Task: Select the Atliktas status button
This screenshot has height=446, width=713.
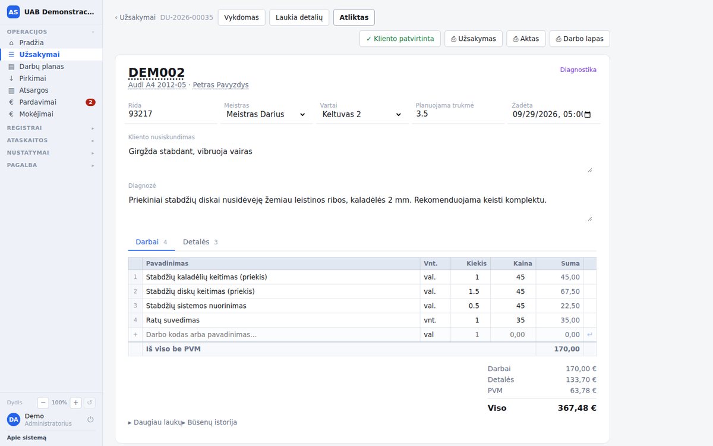Action: [x=354, y=17]
